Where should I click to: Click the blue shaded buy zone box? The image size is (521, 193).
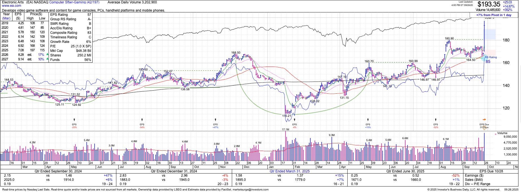(x=490, y=34)
